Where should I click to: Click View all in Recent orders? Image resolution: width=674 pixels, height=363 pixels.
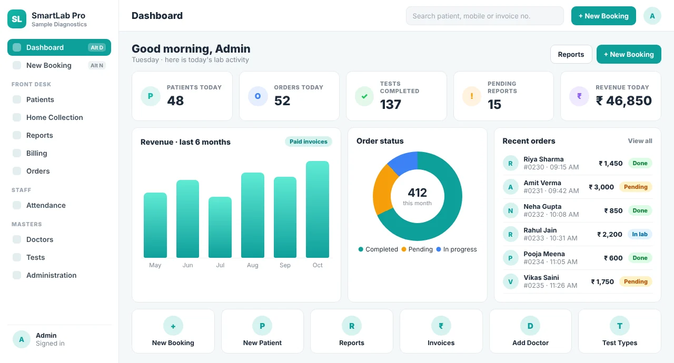pos(640,141)
